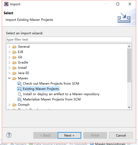Click the Install or deploy artifact jar icon
The image size is (138, 145).
[19, 94]
